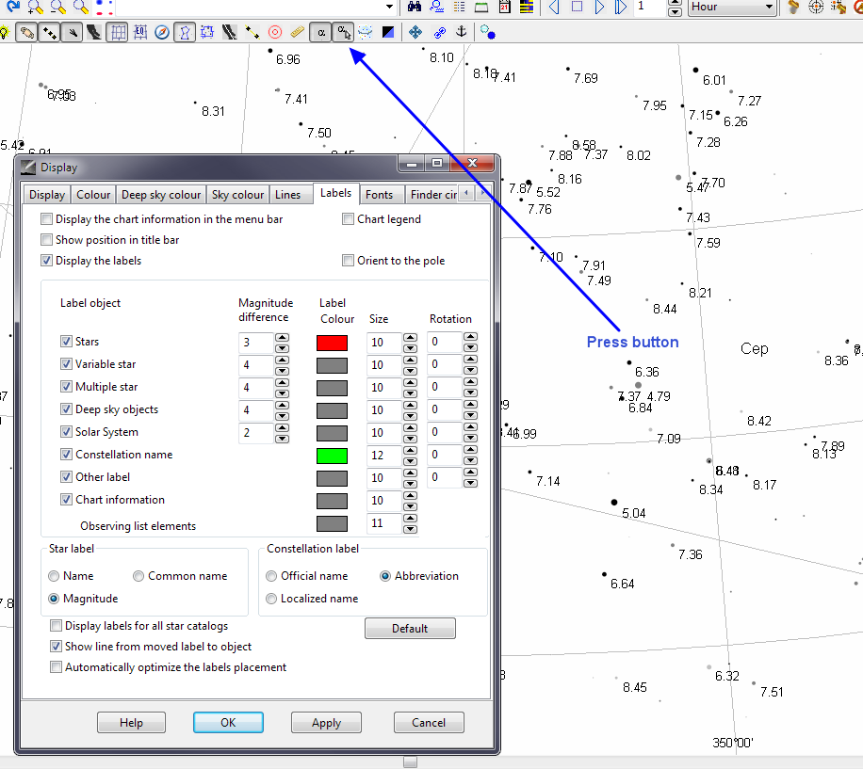
Task: Increase Constellation name label size
Action: click(x=410, y=450)
